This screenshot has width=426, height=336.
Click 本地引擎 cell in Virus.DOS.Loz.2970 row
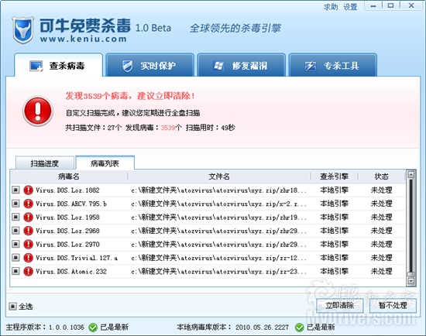[x=334, y=244]
